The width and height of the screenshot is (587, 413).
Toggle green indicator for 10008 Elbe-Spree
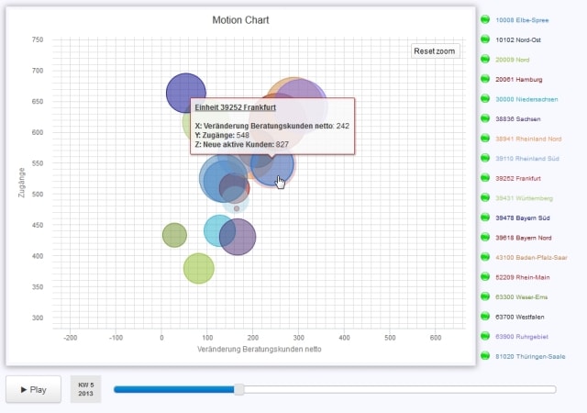click(485, 20)
